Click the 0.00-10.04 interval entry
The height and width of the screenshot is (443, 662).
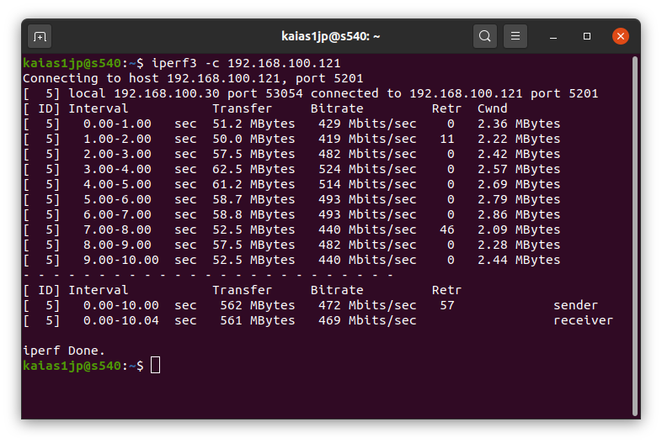[x=121, y=321]
